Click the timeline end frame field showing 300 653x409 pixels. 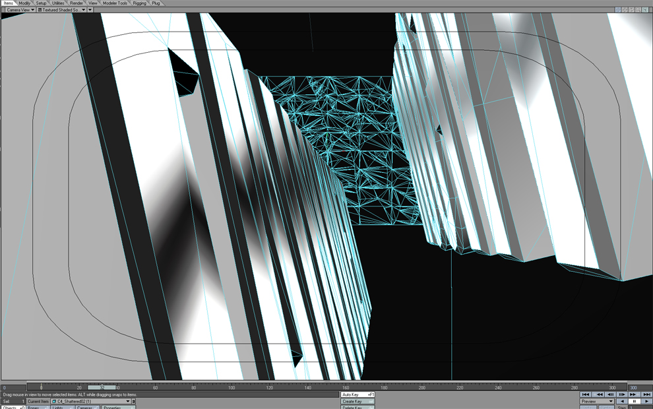(640, 387)
